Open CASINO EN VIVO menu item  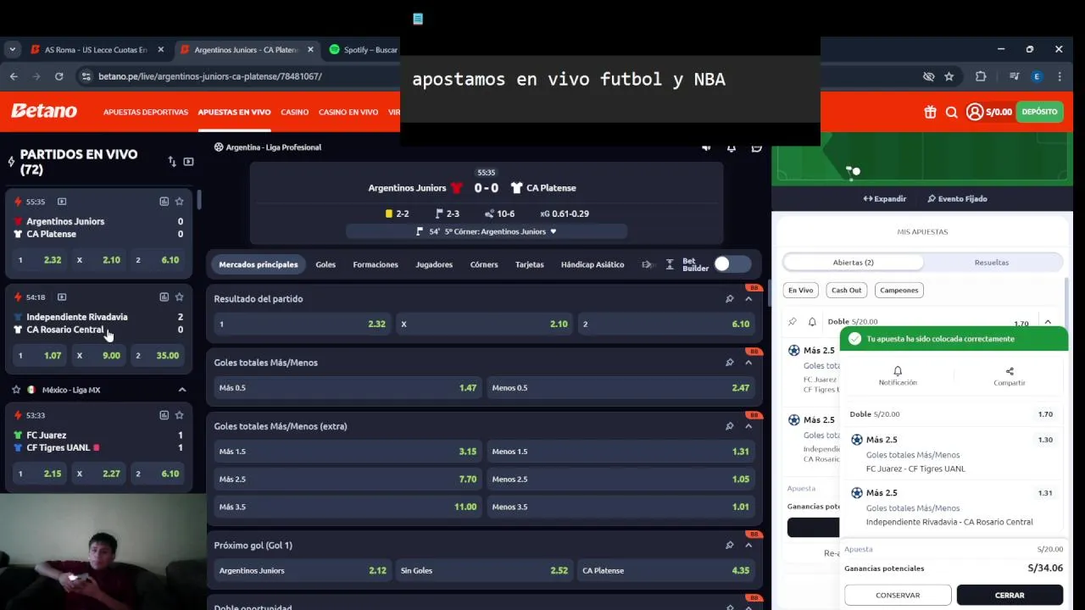pos(348,112)
